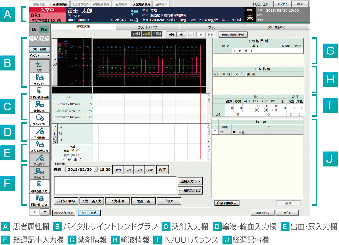Step back with single rewind arrow

coord(181,34)
